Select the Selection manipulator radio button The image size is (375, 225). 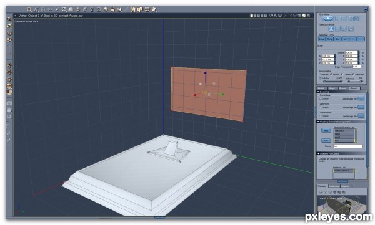pyautogui.click(x=353, y=74)
